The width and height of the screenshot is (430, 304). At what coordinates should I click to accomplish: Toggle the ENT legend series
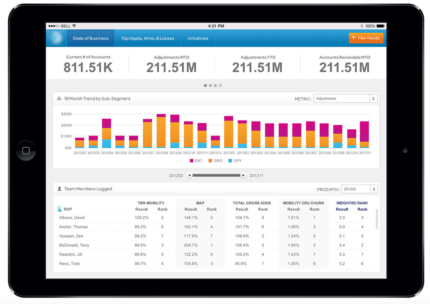[196, 161]
